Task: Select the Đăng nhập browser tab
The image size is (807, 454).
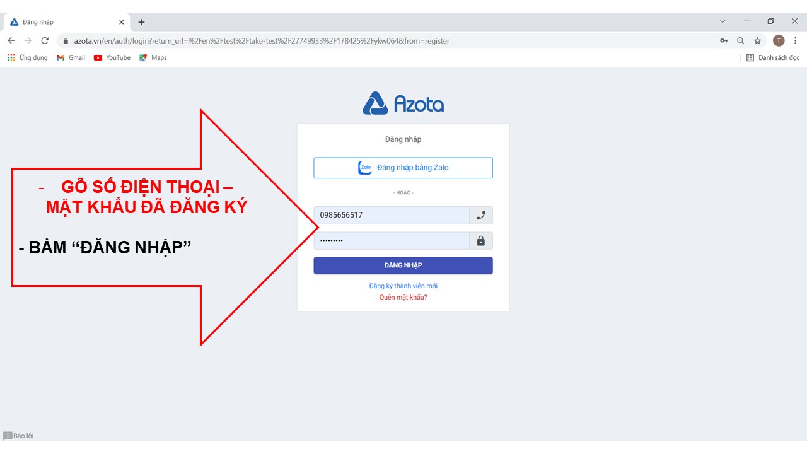Action: 66,22
